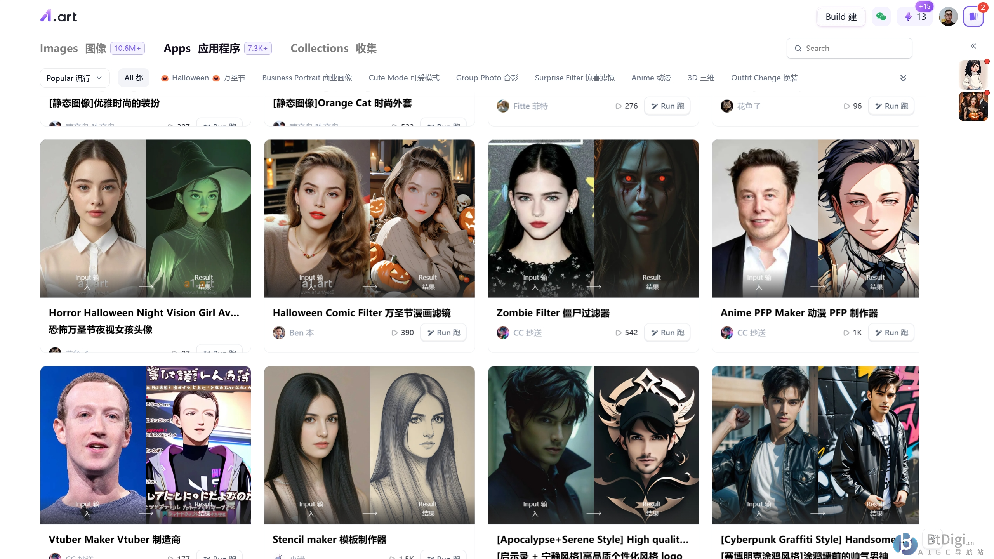The width and height of the screenshot is (994, 559).
Task: Open the Popular sort dropdown
Action: (x=75, y=78)
